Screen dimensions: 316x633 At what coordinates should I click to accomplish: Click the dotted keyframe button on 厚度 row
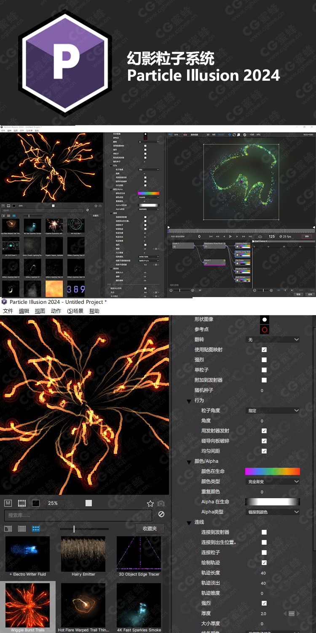click(x=291, y=614)
